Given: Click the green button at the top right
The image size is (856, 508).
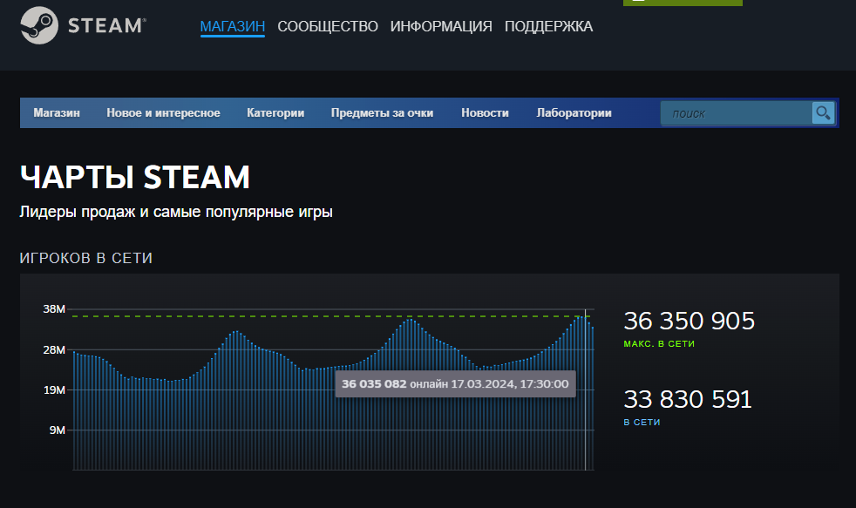Looking at the screenshot, I should 683,4.
